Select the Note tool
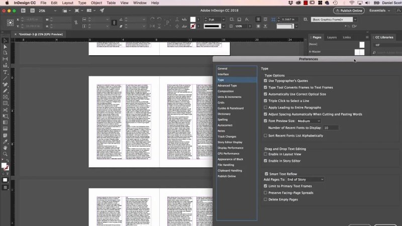This screenshot has width=402, height=226. click(5, 135)
